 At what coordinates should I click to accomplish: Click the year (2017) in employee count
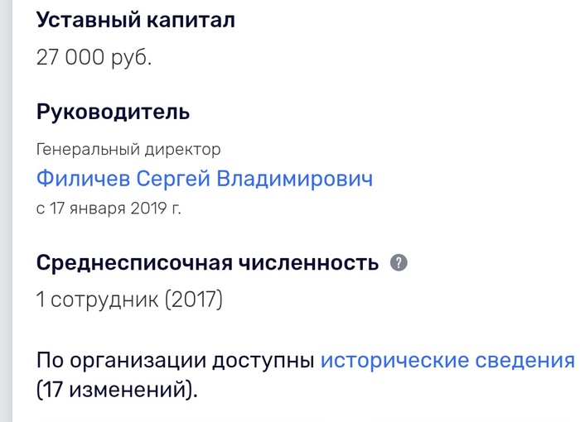click(195, 300)
